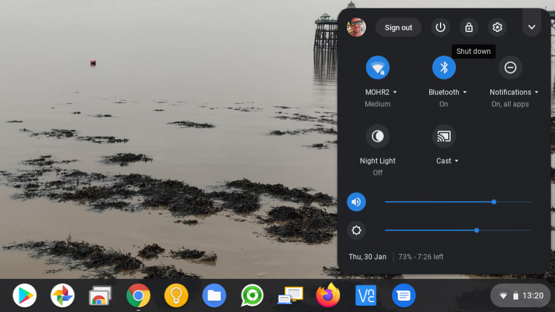Screen dimensions: 555x312
Task: Collapse the quick settings panel chevron
Action: (x=532, y=27)
